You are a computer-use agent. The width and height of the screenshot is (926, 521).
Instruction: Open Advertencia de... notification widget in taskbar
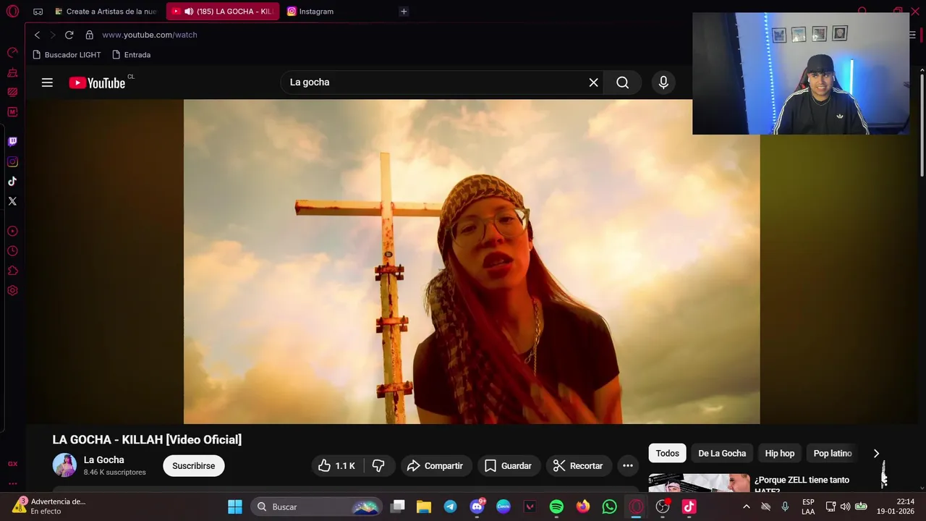coord(49,507)
